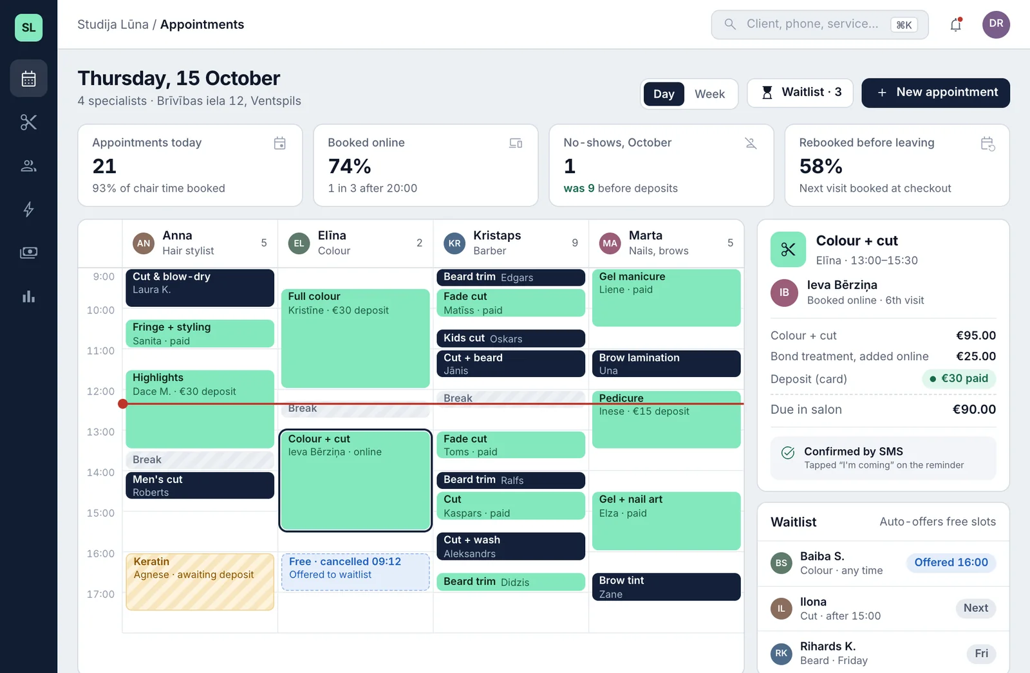
Task: Click the Fri badge for Rihards K.
Action: tap(981, 654)
